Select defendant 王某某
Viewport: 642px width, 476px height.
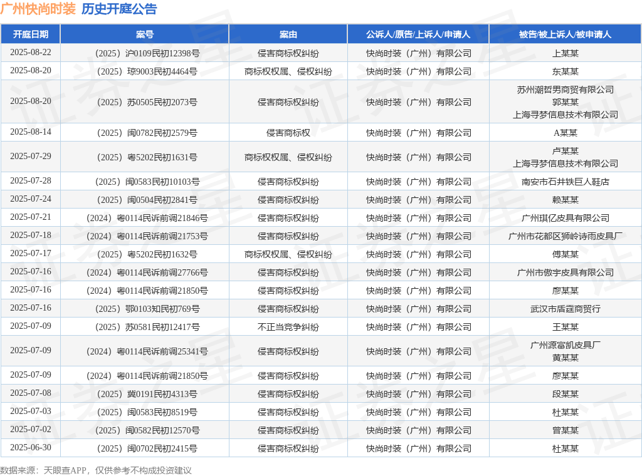(x=565, y=327)
